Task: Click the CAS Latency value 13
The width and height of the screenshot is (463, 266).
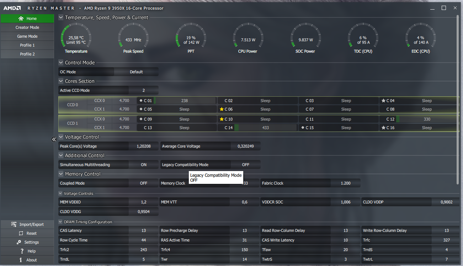Action: coord(144,230)
